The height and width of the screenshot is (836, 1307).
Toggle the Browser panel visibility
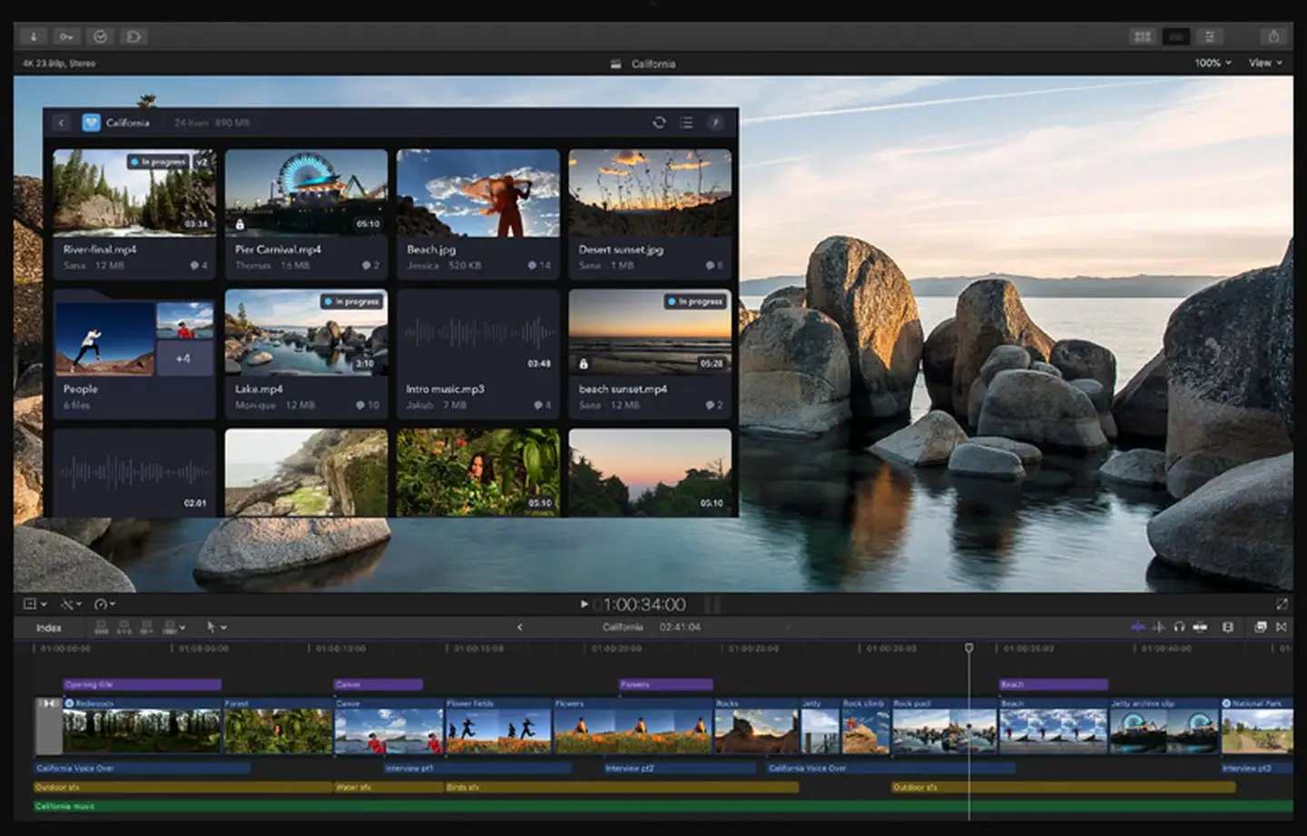pos(1143,36)
